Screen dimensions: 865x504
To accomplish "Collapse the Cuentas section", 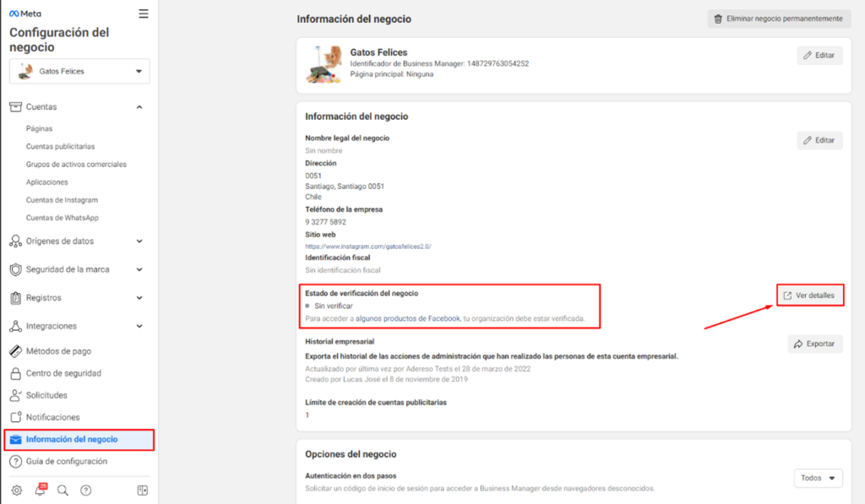I will point(139,107).
